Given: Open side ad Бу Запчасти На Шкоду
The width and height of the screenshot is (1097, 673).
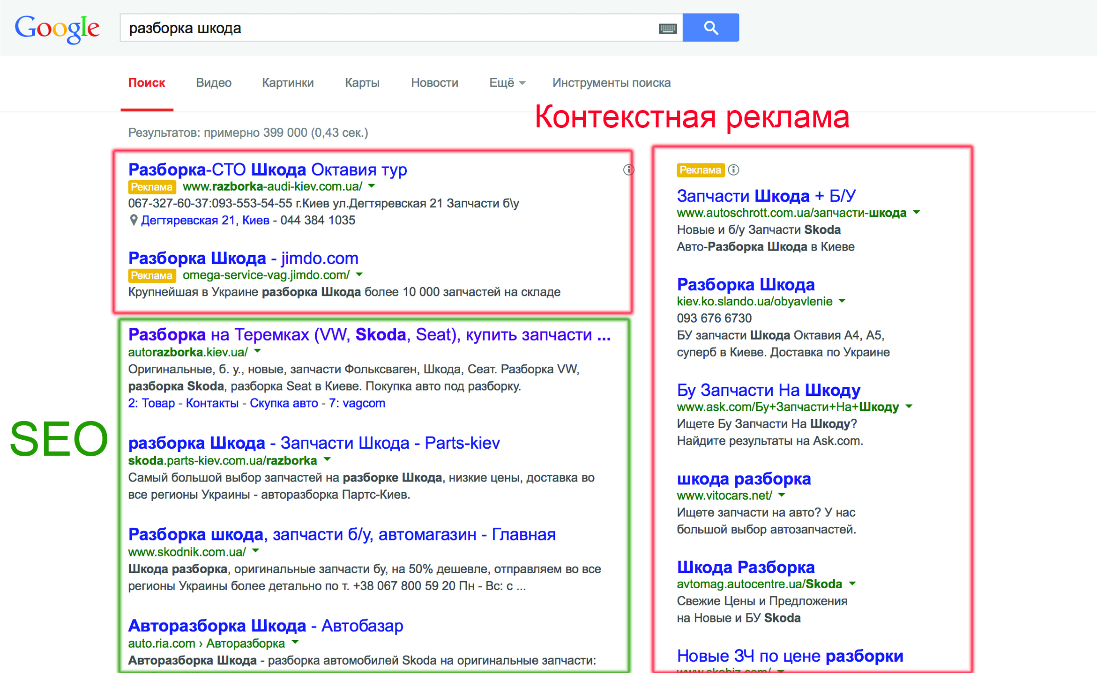Looking at the screenshot, I should pos(769,390).
